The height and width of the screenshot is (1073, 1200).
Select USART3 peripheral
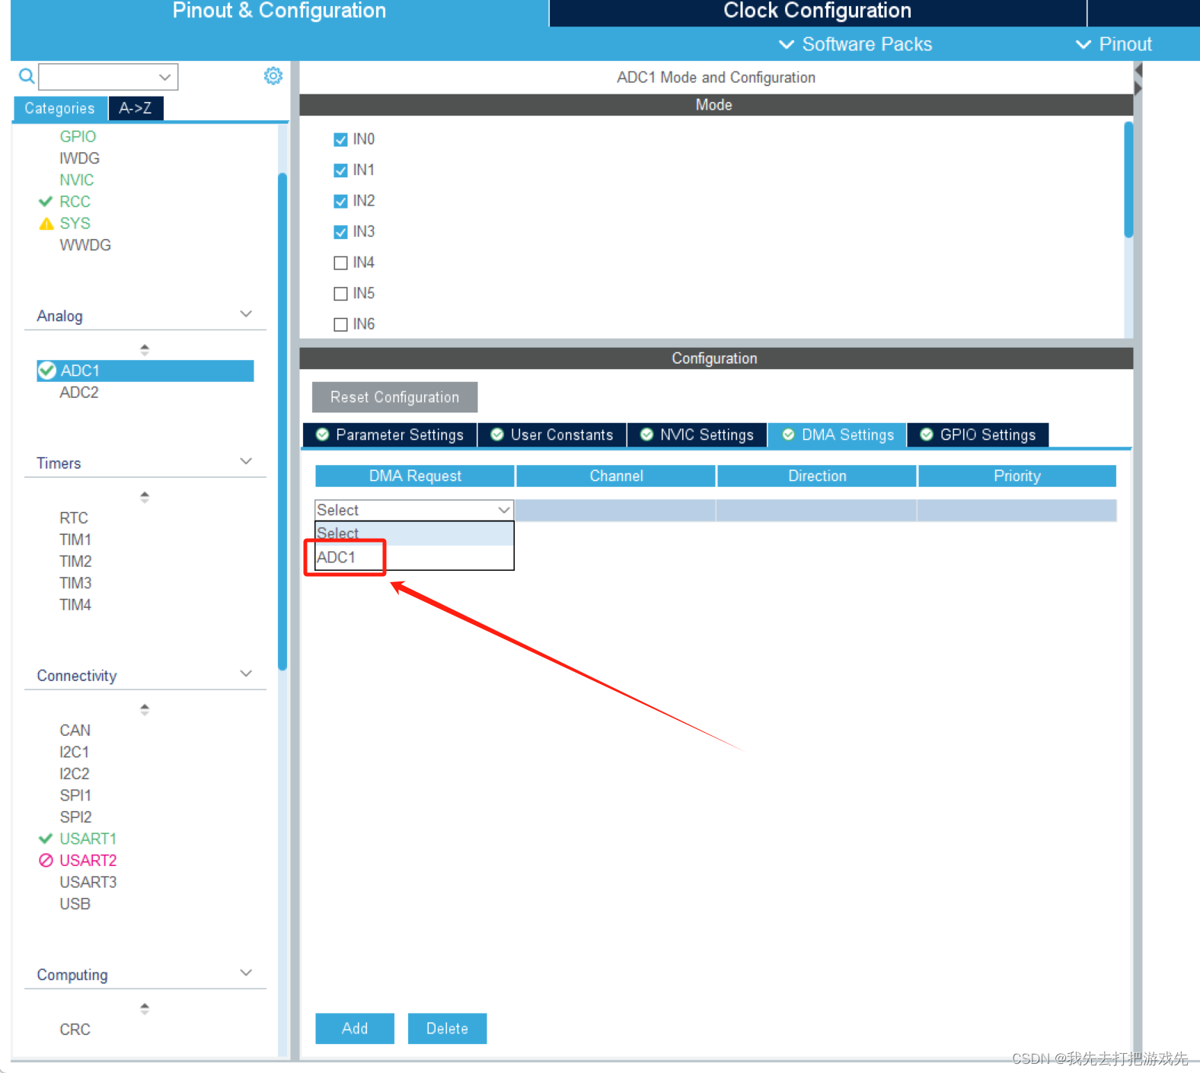click(x=88, y=882)
